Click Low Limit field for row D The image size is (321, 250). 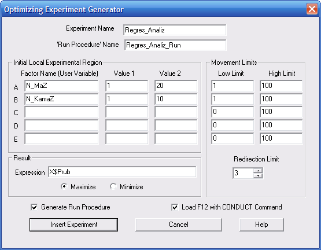(233, 125)
